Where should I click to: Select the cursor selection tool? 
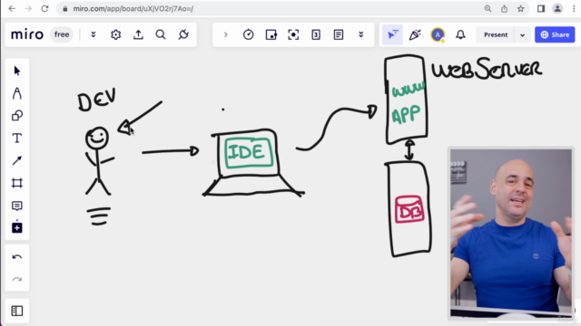(x=16, y=71)
